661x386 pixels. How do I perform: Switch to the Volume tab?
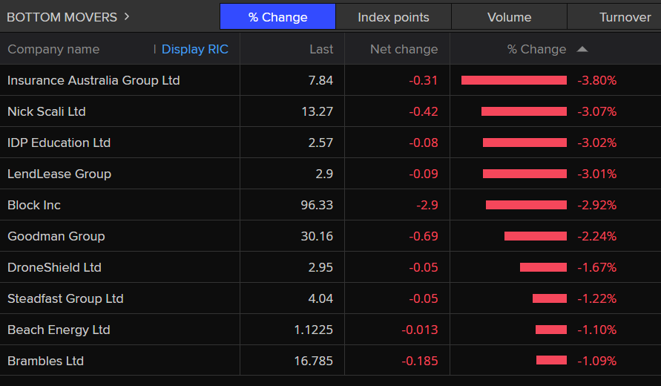pyautogui.click(x=509, y=17)
